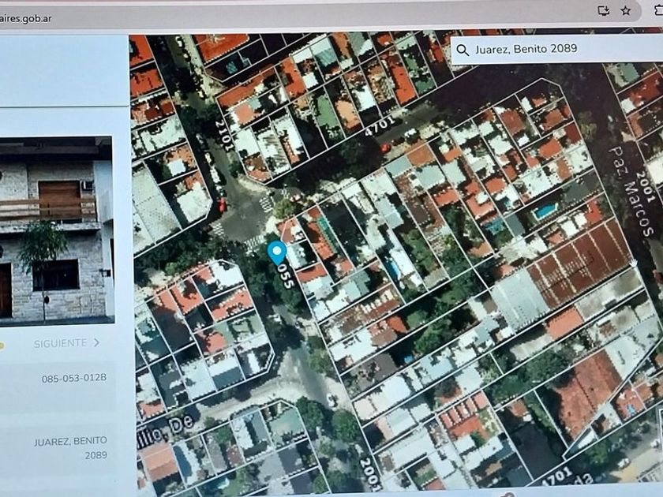Click map label 4701 near top street

[x=380, y=126]
